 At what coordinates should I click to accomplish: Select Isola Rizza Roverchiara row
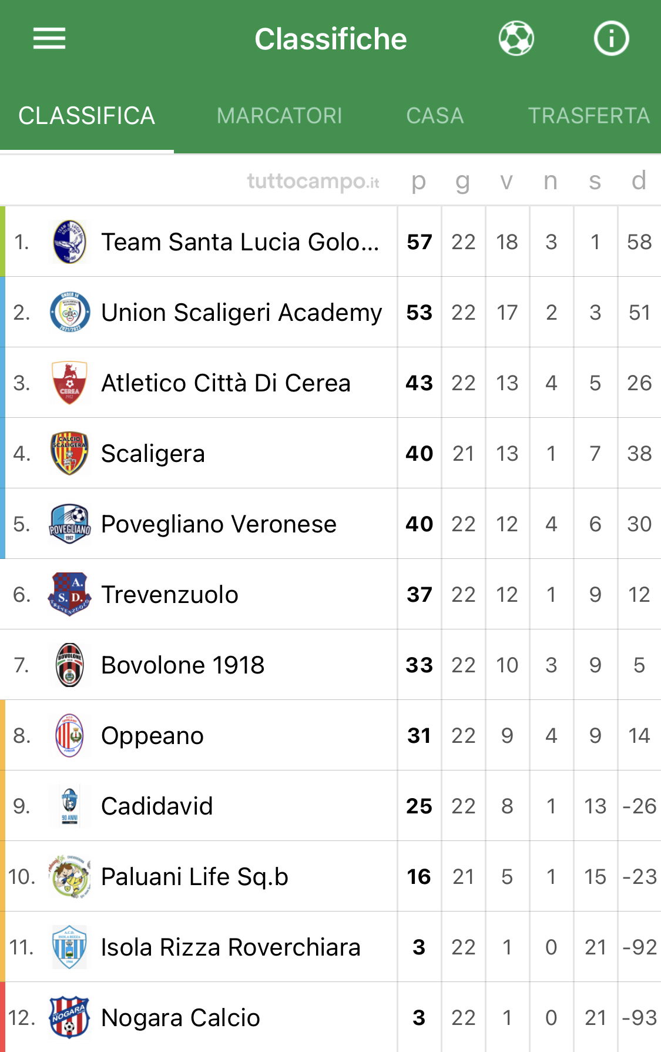coord(330,947)
